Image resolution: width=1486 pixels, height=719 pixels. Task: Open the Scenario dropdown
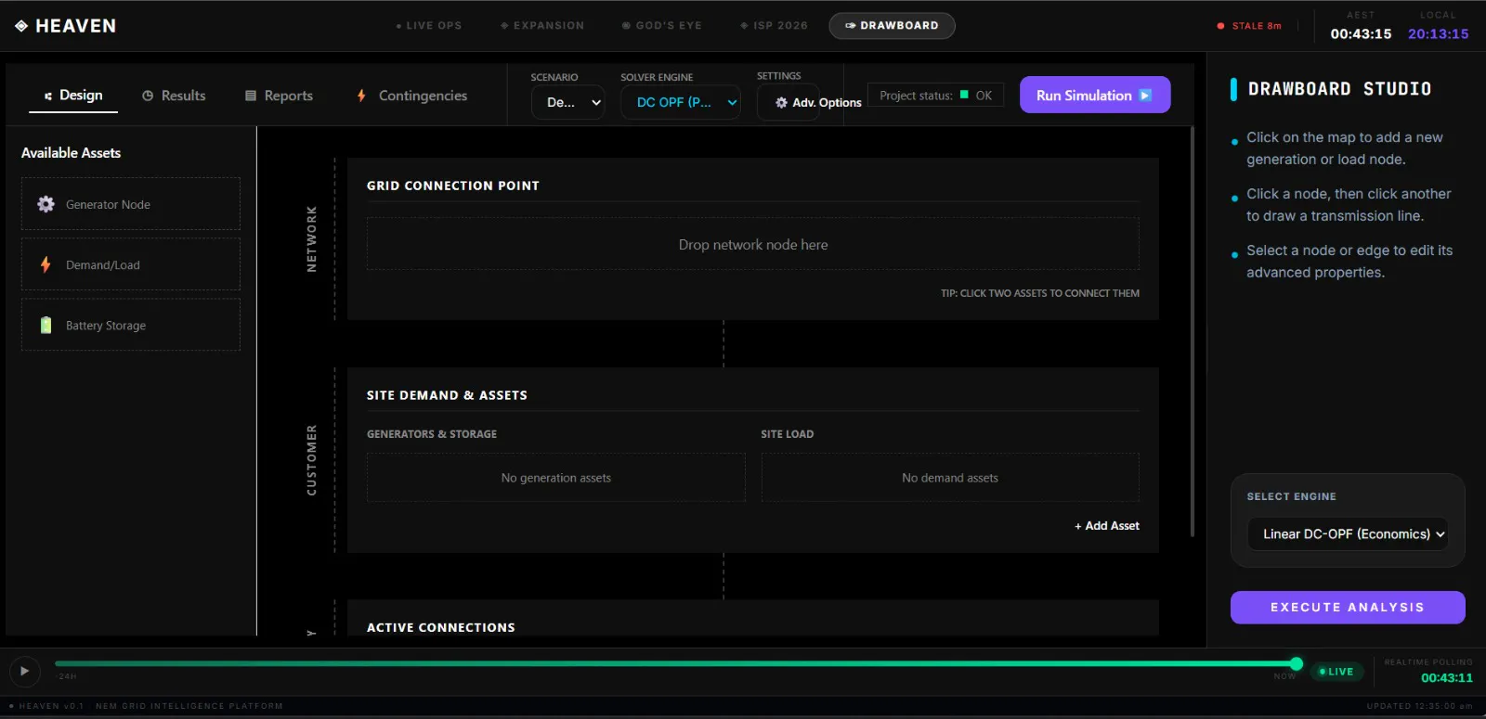(567, 102)
